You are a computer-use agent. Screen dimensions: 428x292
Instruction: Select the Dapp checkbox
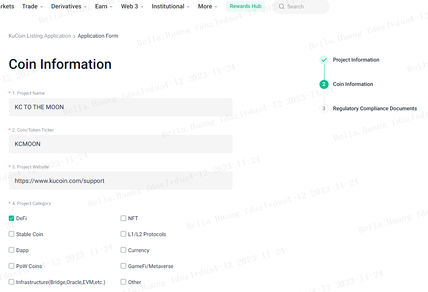click(x=11, y=250)
